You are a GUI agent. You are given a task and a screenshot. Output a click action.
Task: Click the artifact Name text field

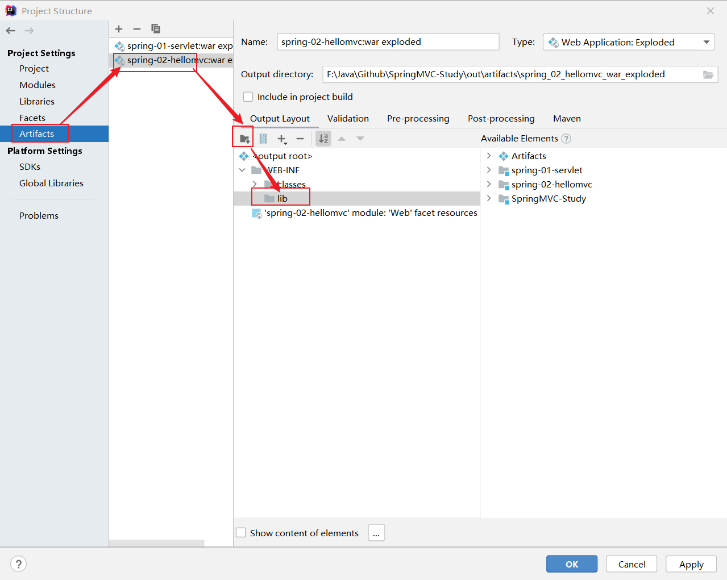[388, 42]
